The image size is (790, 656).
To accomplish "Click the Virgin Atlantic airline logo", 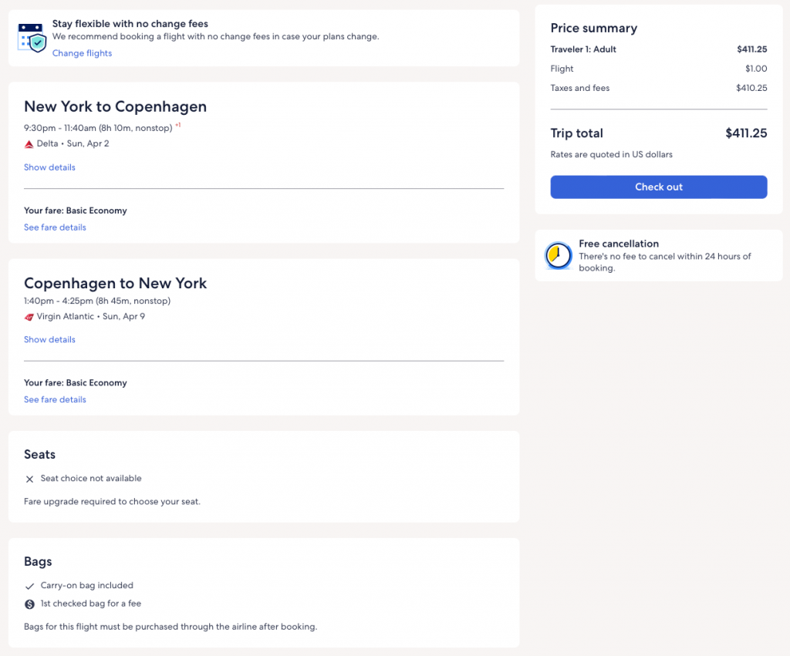I will [29, 317].
